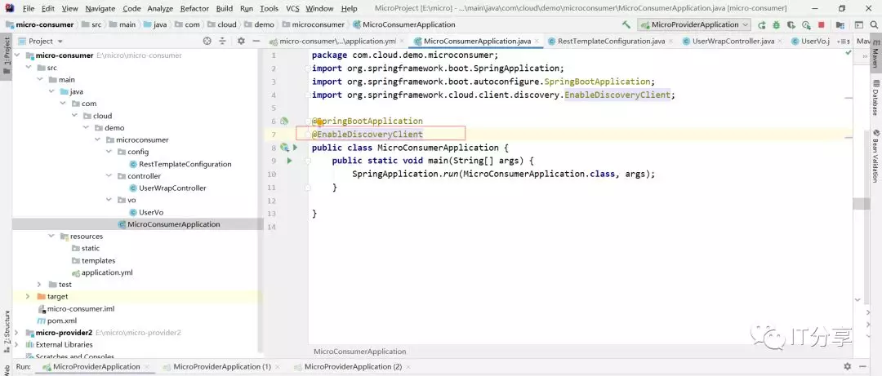Click the Search Everywhere magnifier icon
Screen dimensions: 882x376
[x=874, y=24]
